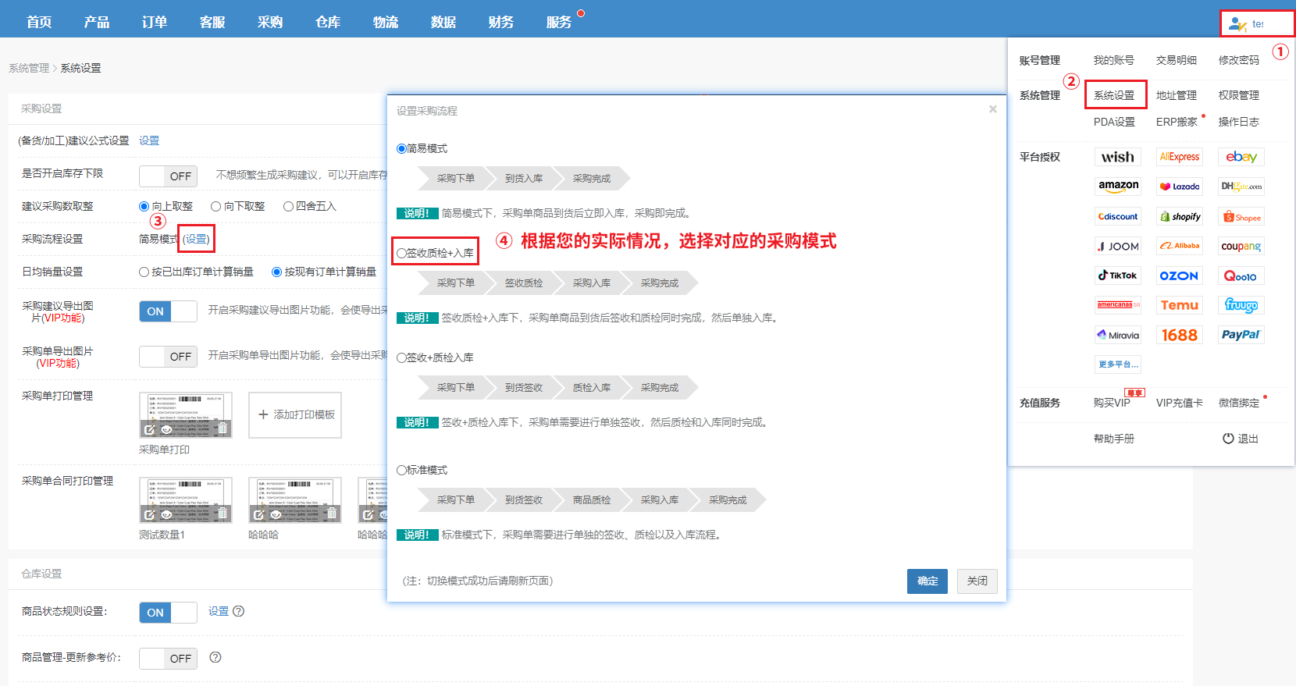Viewport: 1296px width, 686px height.
Task: Click the help icon beside 商品管理-更新参考价
Action: [215, 657]
